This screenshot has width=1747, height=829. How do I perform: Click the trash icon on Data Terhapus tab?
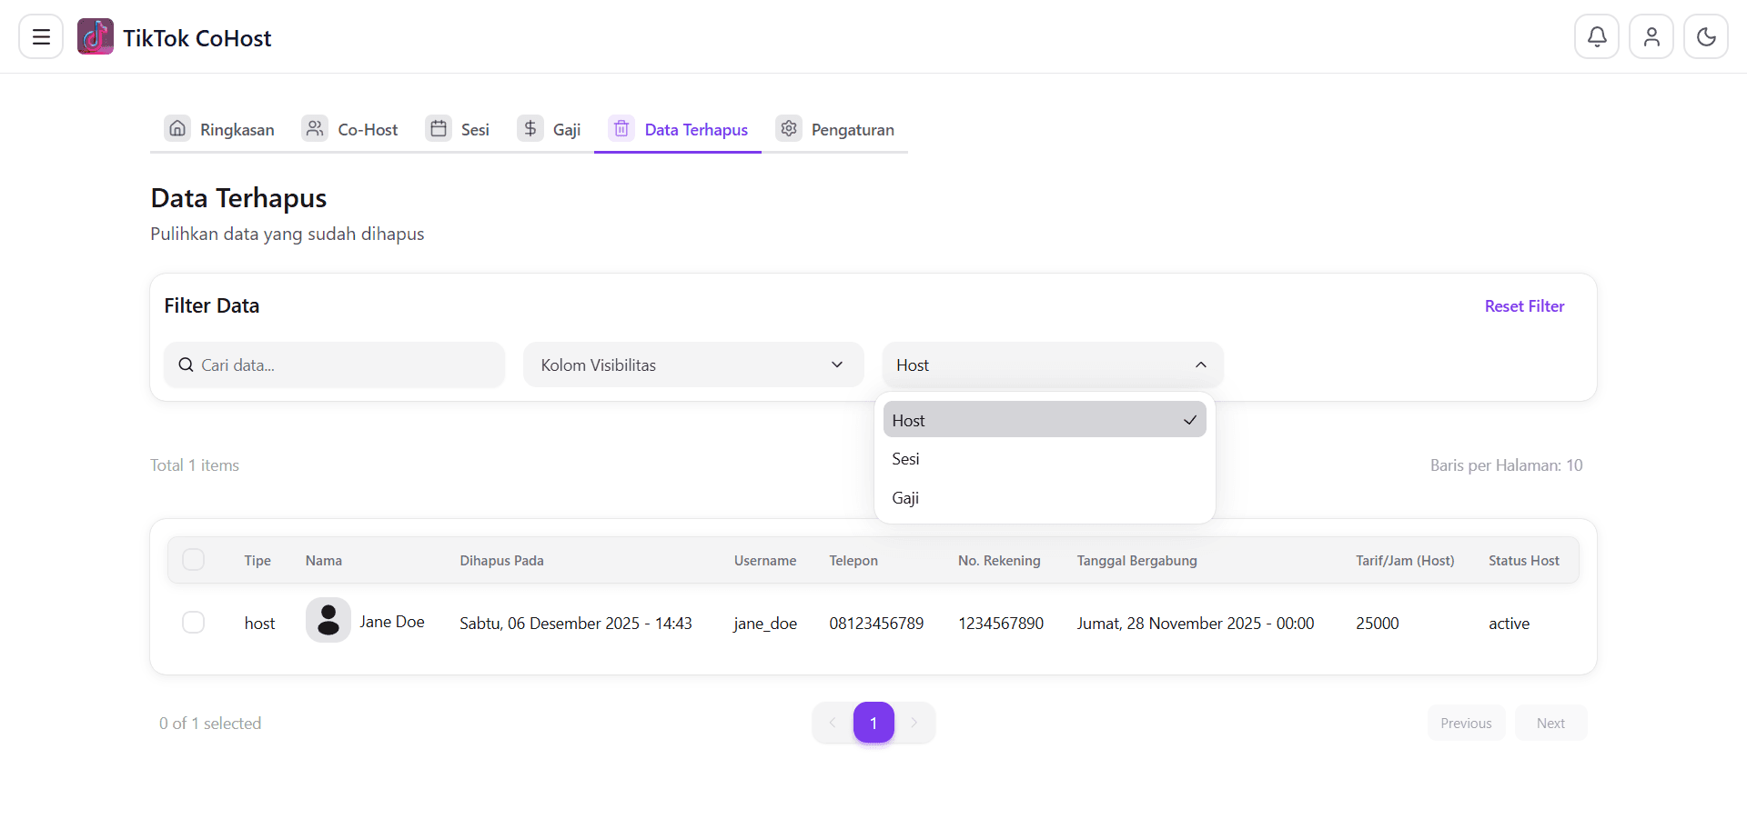[x=621, y=128]
